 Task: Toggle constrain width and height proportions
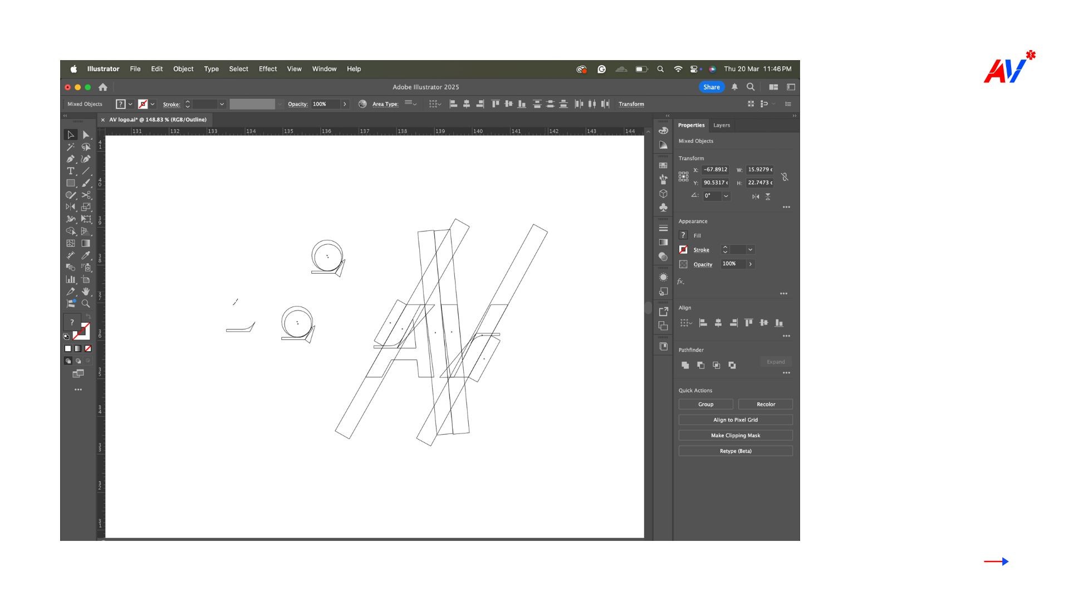[784, 177]
